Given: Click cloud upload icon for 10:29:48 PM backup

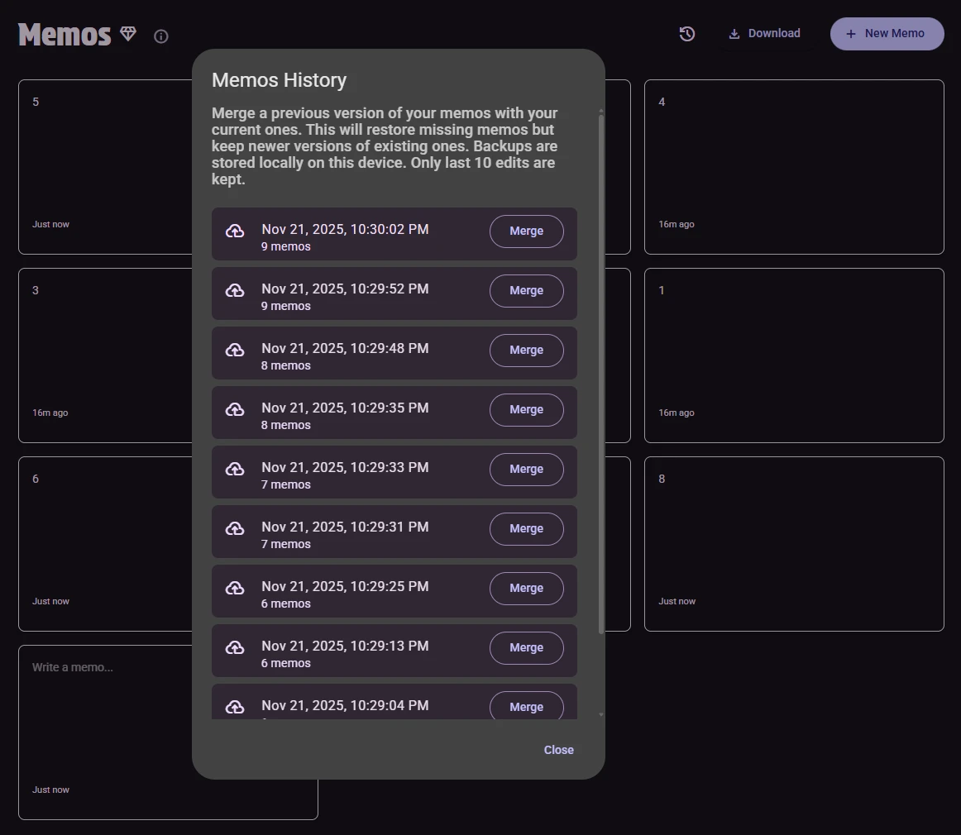Looking at the screenshot, I should 235,351.
